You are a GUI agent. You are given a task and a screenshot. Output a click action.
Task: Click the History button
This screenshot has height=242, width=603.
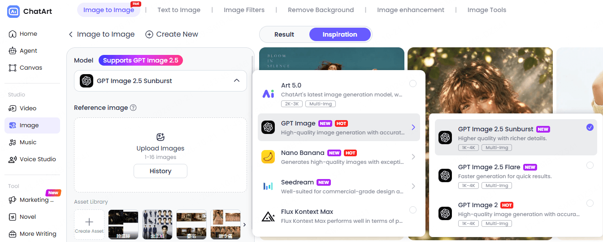tap(161, 171)
